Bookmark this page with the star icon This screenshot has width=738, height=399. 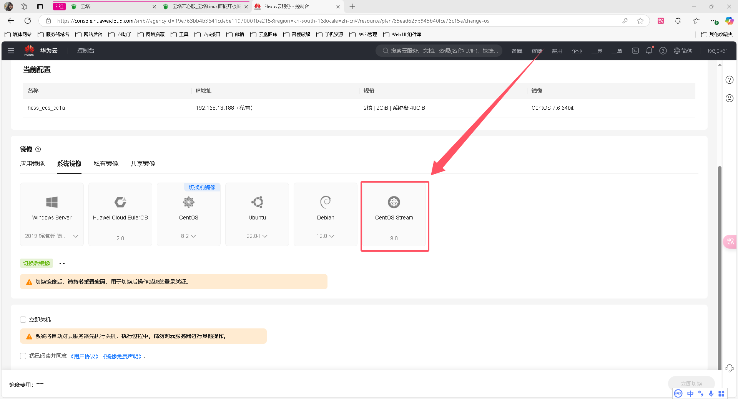[640, 21]
